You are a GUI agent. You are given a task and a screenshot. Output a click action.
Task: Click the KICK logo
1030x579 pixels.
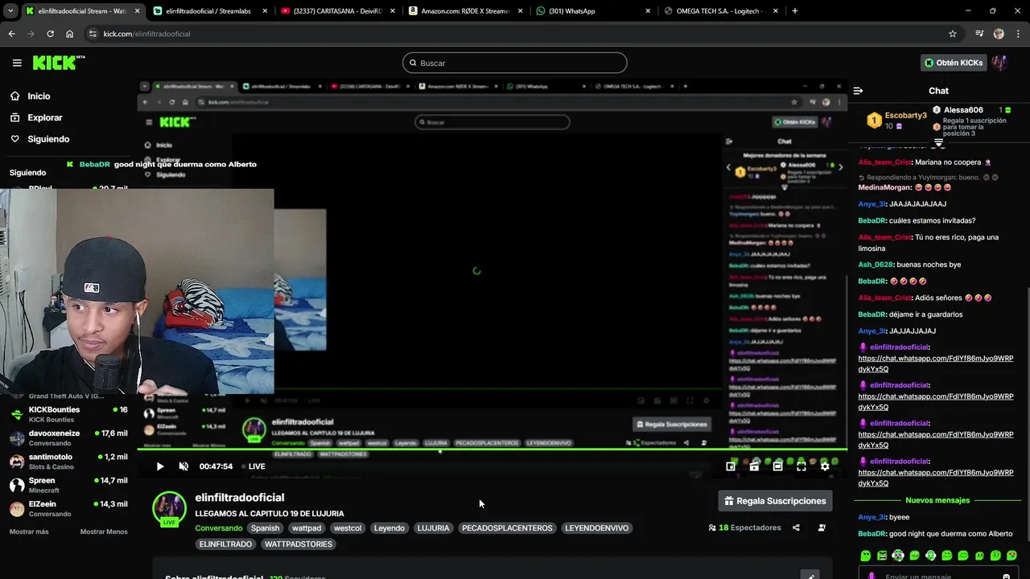point(59,63)
